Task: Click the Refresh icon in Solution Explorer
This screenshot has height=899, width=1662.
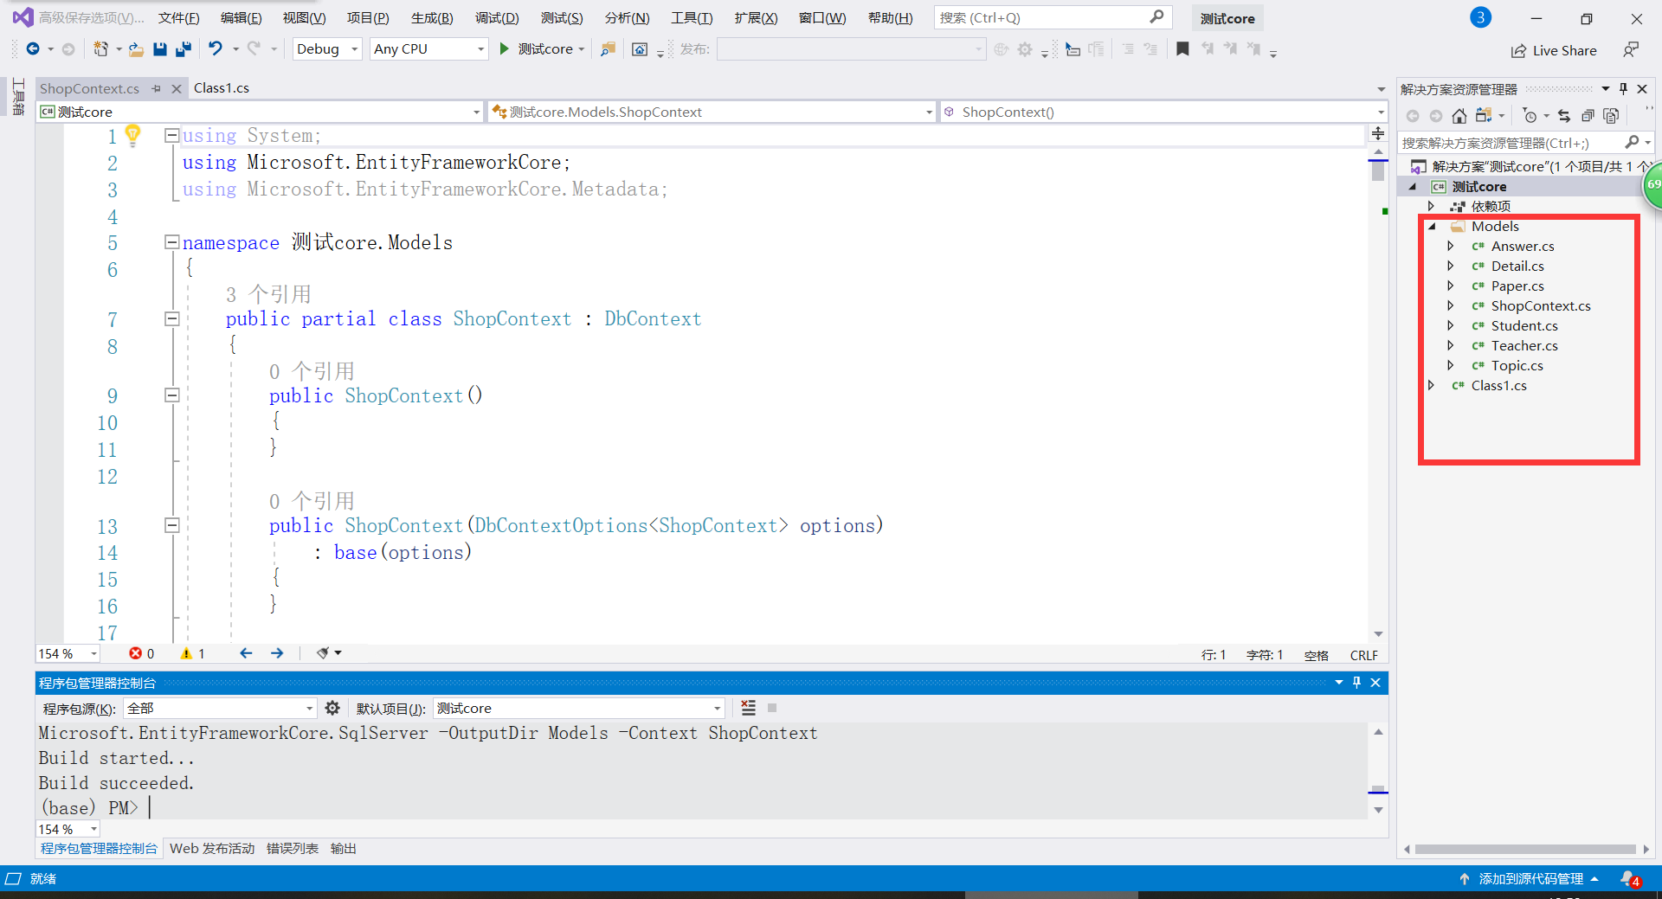Action: point(1565,115)
